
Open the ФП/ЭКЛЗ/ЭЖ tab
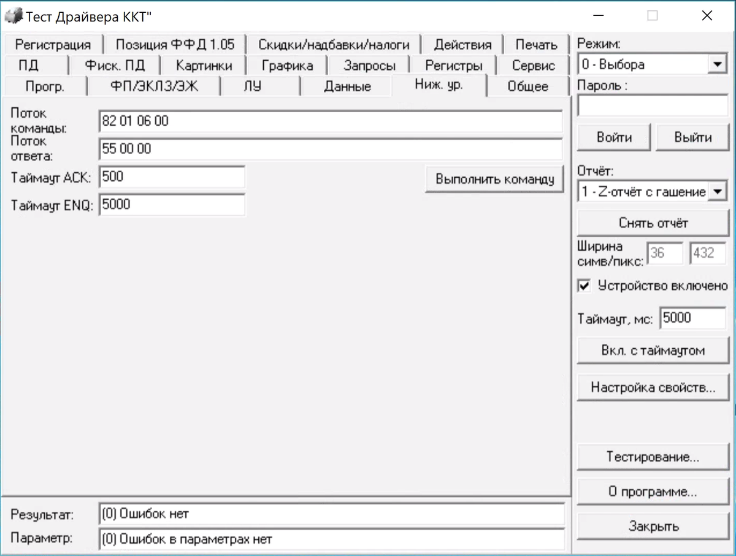pos(154,86)
